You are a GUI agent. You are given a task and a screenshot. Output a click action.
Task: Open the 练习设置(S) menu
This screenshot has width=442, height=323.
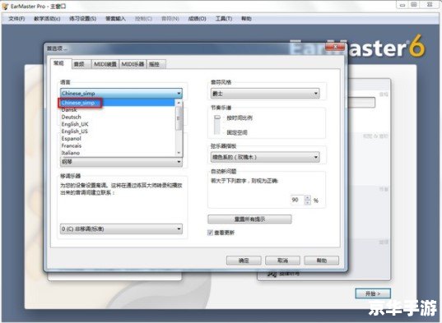point(82,19)
